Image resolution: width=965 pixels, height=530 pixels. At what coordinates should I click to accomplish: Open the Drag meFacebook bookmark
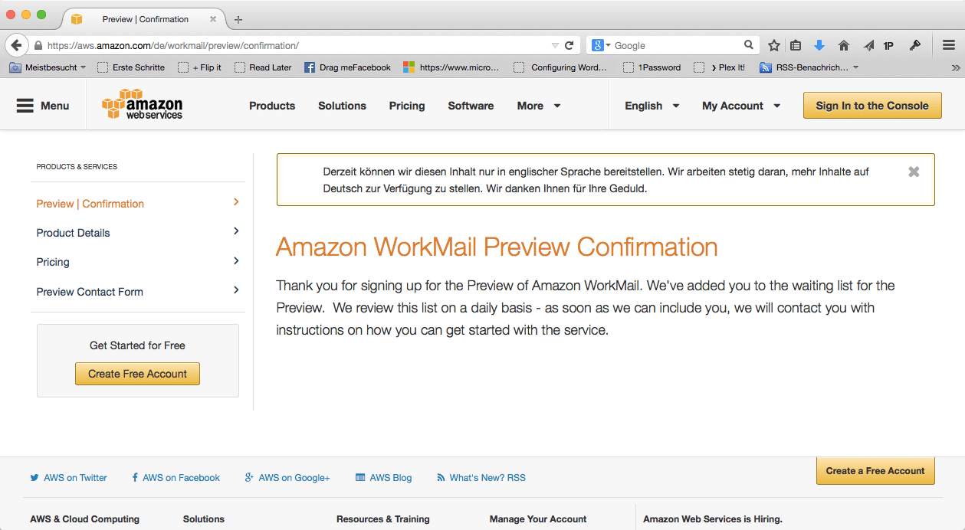pos(347,67)
